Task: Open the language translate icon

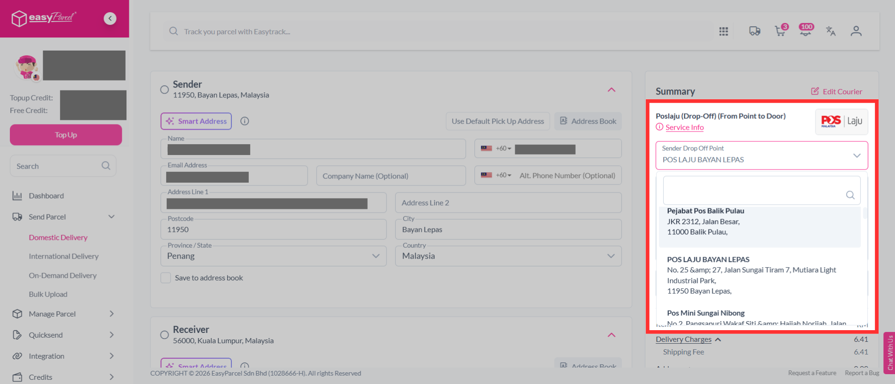Action: 831,31
